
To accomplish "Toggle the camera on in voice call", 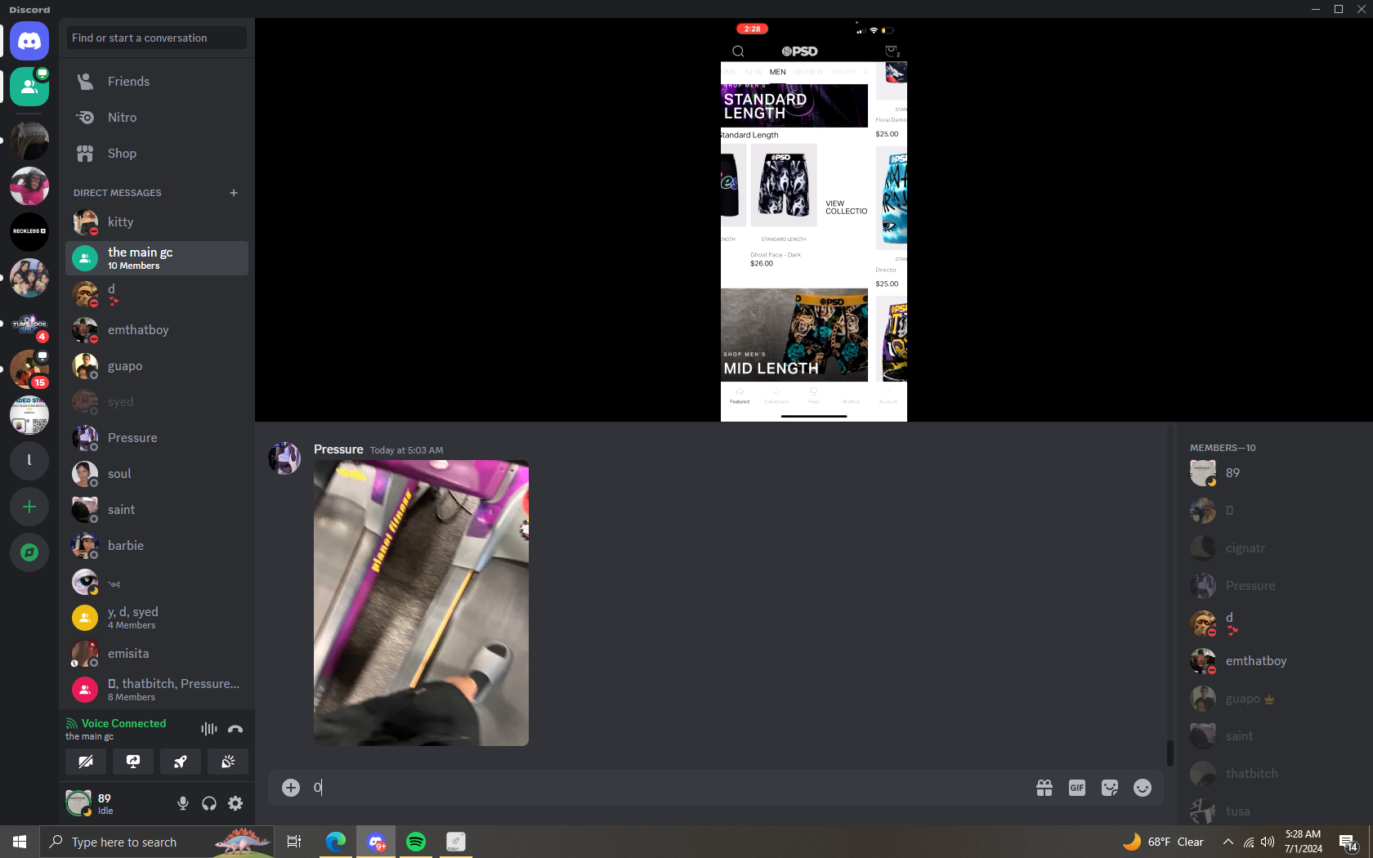I will [86, 762].
